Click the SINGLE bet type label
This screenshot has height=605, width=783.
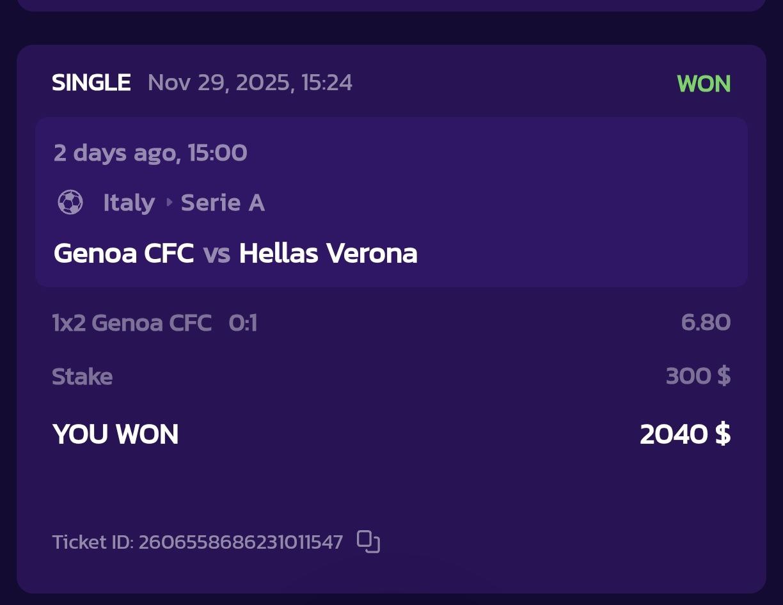click(91, 82)
